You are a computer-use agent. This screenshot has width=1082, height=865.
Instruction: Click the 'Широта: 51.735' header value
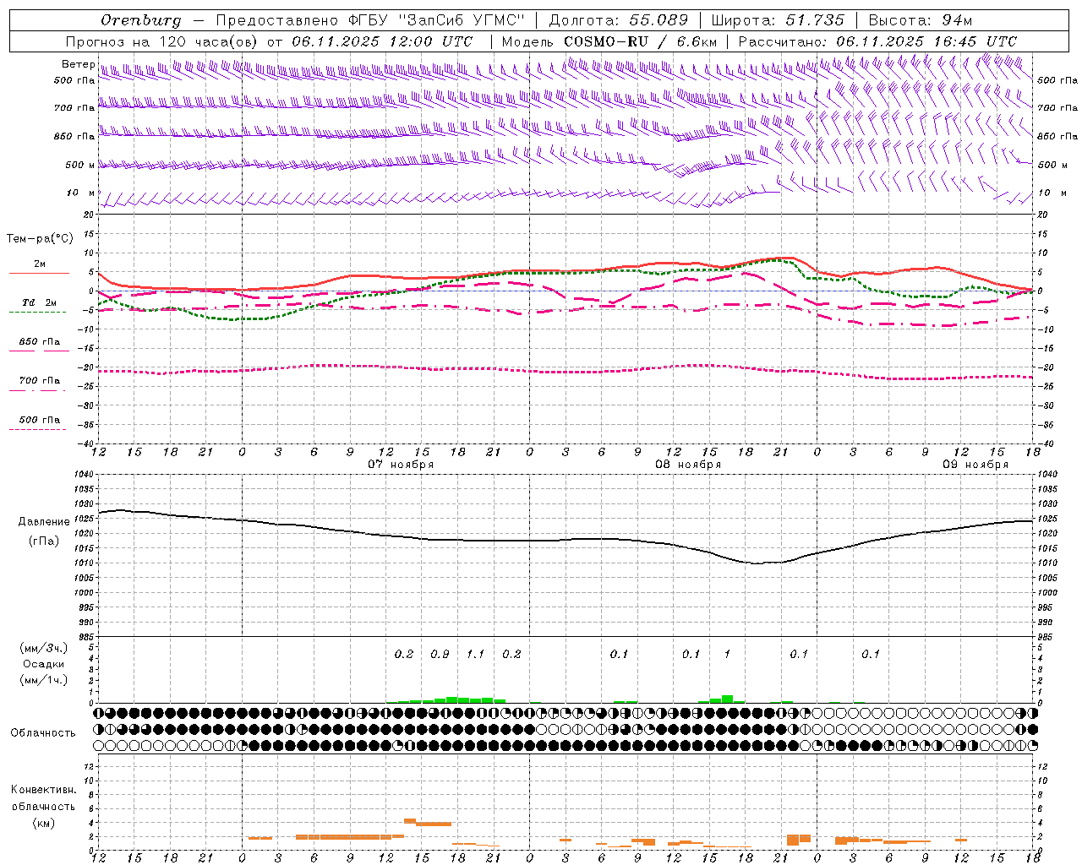click(778, 20)
